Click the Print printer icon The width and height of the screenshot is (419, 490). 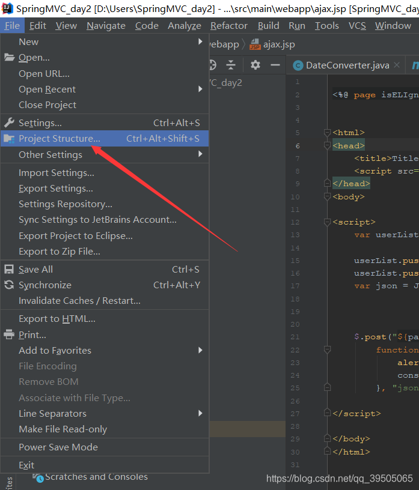9,334
